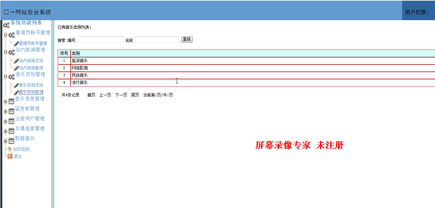The width and height of the screenshot is (435, 208).
Task: Focus the 名称 search input field
Action: (x=157, y=40)
